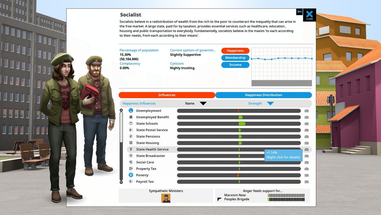Click the State Schools row icon
Viewport: 381px width, 215px height.
pos(131,124)
